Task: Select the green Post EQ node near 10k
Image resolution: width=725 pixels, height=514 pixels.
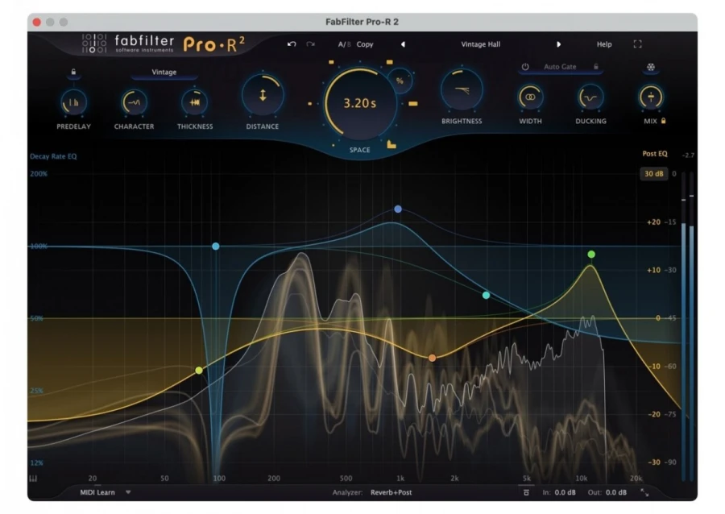Action: tap(591, 255)
